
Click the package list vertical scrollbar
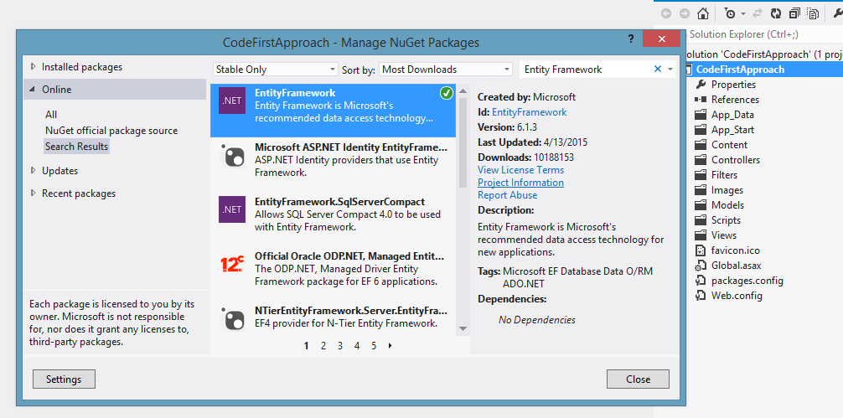click(463, 209)
